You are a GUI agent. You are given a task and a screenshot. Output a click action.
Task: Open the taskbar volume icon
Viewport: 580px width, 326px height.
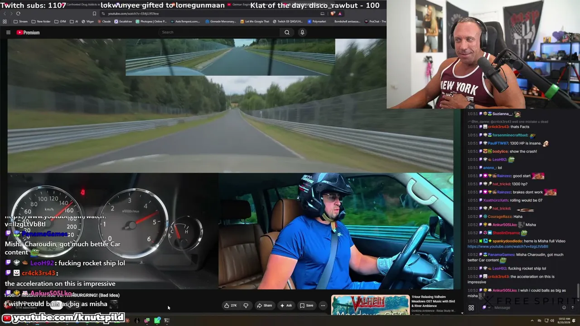tap(552, 321)
